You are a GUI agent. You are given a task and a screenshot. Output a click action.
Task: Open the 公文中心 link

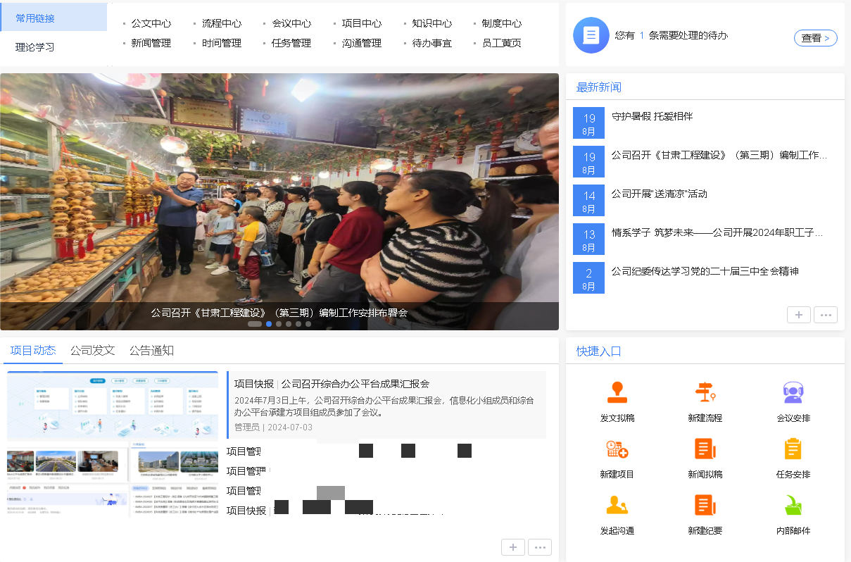[151, 23]
